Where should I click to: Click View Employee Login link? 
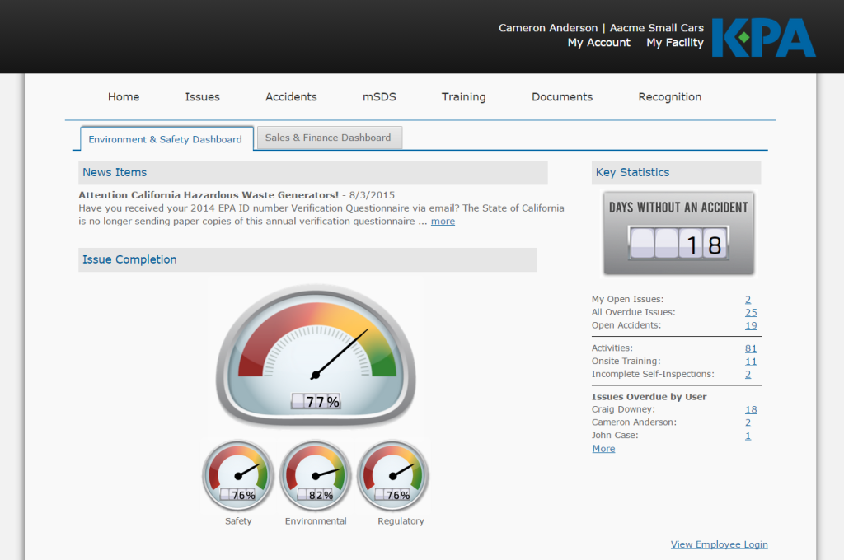(719, 544)
